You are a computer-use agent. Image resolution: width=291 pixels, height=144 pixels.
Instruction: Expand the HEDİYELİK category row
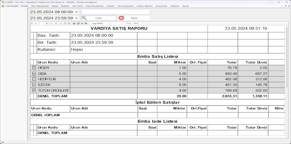(34, 79)
